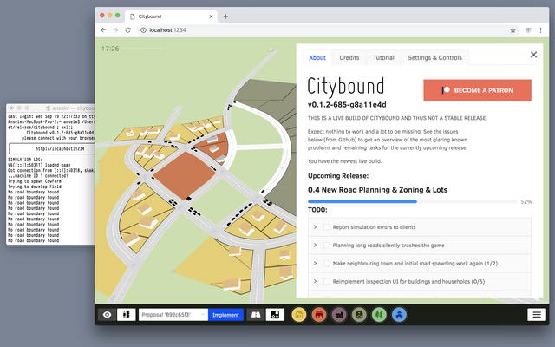Click the blue Implement button

tap(225, 314)
